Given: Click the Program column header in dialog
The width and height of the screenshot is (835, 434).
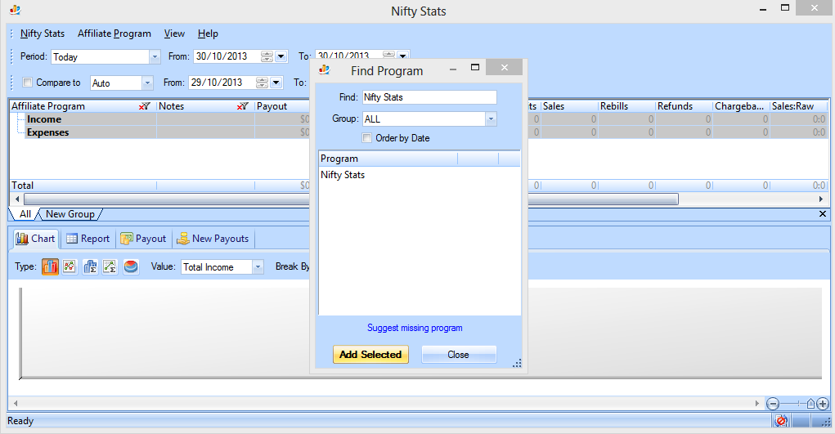Looking at the screenshot, I should tap(388, 159).
